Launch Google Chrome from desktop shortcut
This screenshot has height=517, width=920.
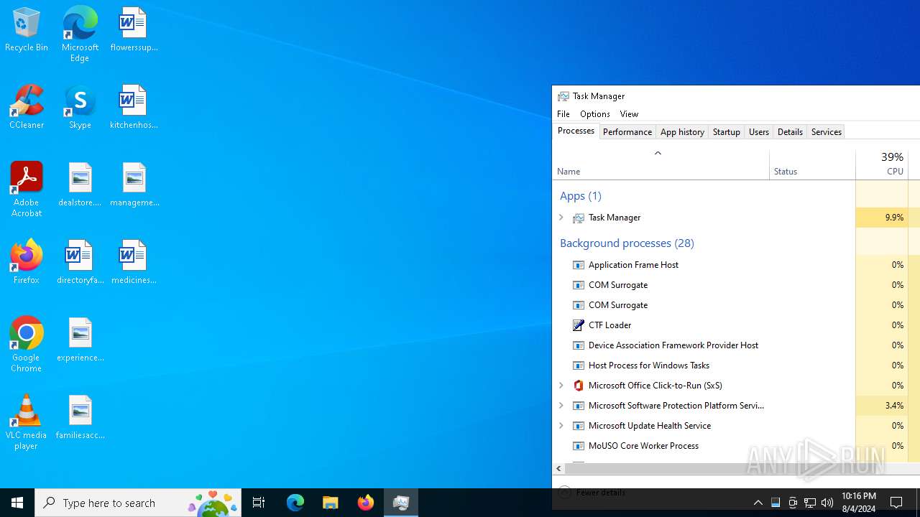tap(27, 345)
